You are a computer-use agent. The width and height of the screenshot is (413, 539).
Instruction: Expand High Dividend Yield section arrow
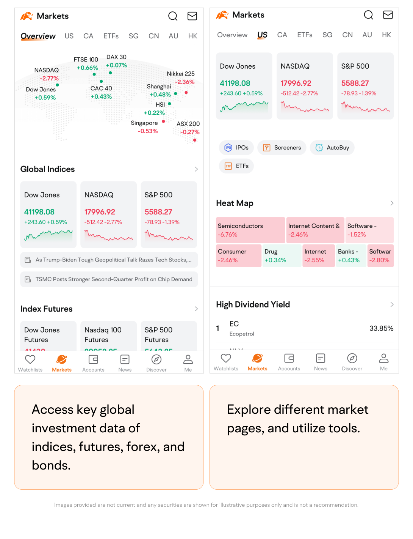point(392,304)
